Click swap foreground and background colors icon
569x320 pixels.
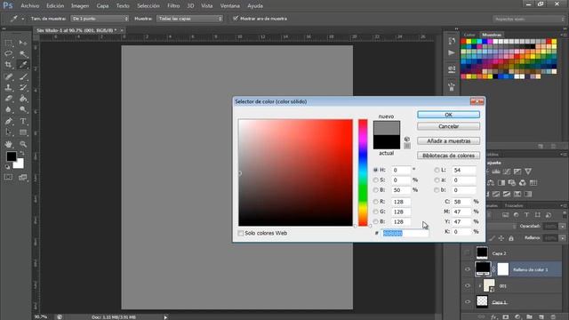coord(22,153)
